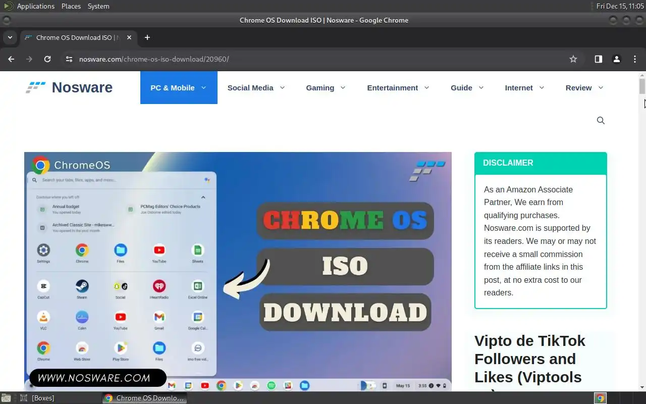The image size is (646, 404).
Task: Open the System menu
Action: coord(98,6)
